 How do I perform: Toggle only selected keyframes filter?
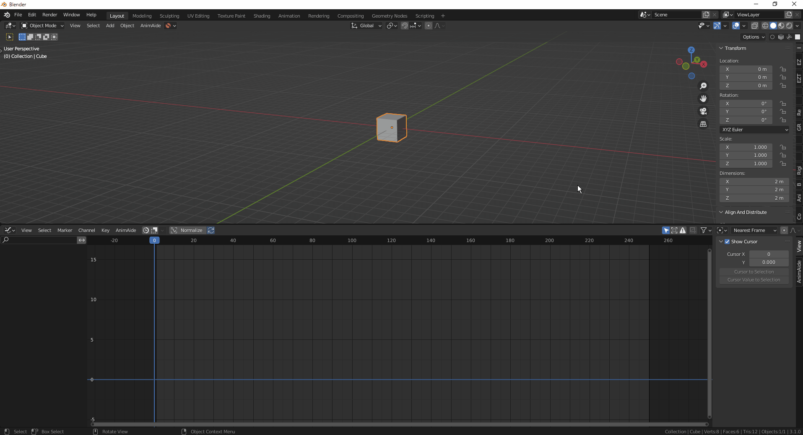point(666,230)
